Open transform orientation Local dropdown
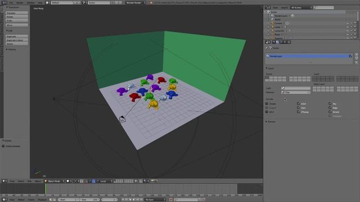 point(106,181)
